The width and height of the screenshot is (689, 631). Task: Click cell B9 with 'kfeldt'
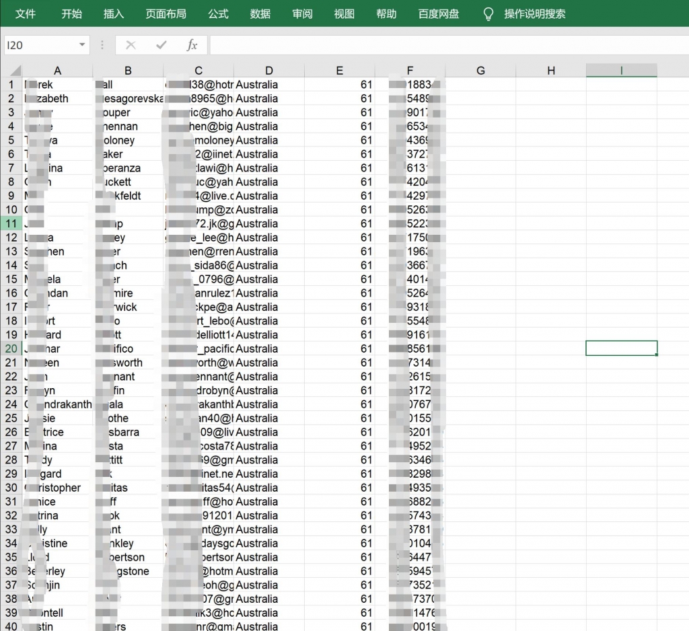tap(128, 196)
